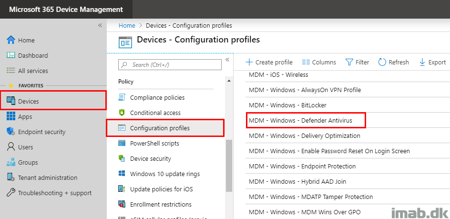Focus the Search (Ctrl+/) field
Image resolution: width=450 pixels, height=219 pixels.
170,65
